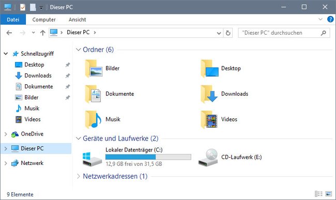
Task: Click the back arrow navigation button
Action: click(x=9, y=33)
